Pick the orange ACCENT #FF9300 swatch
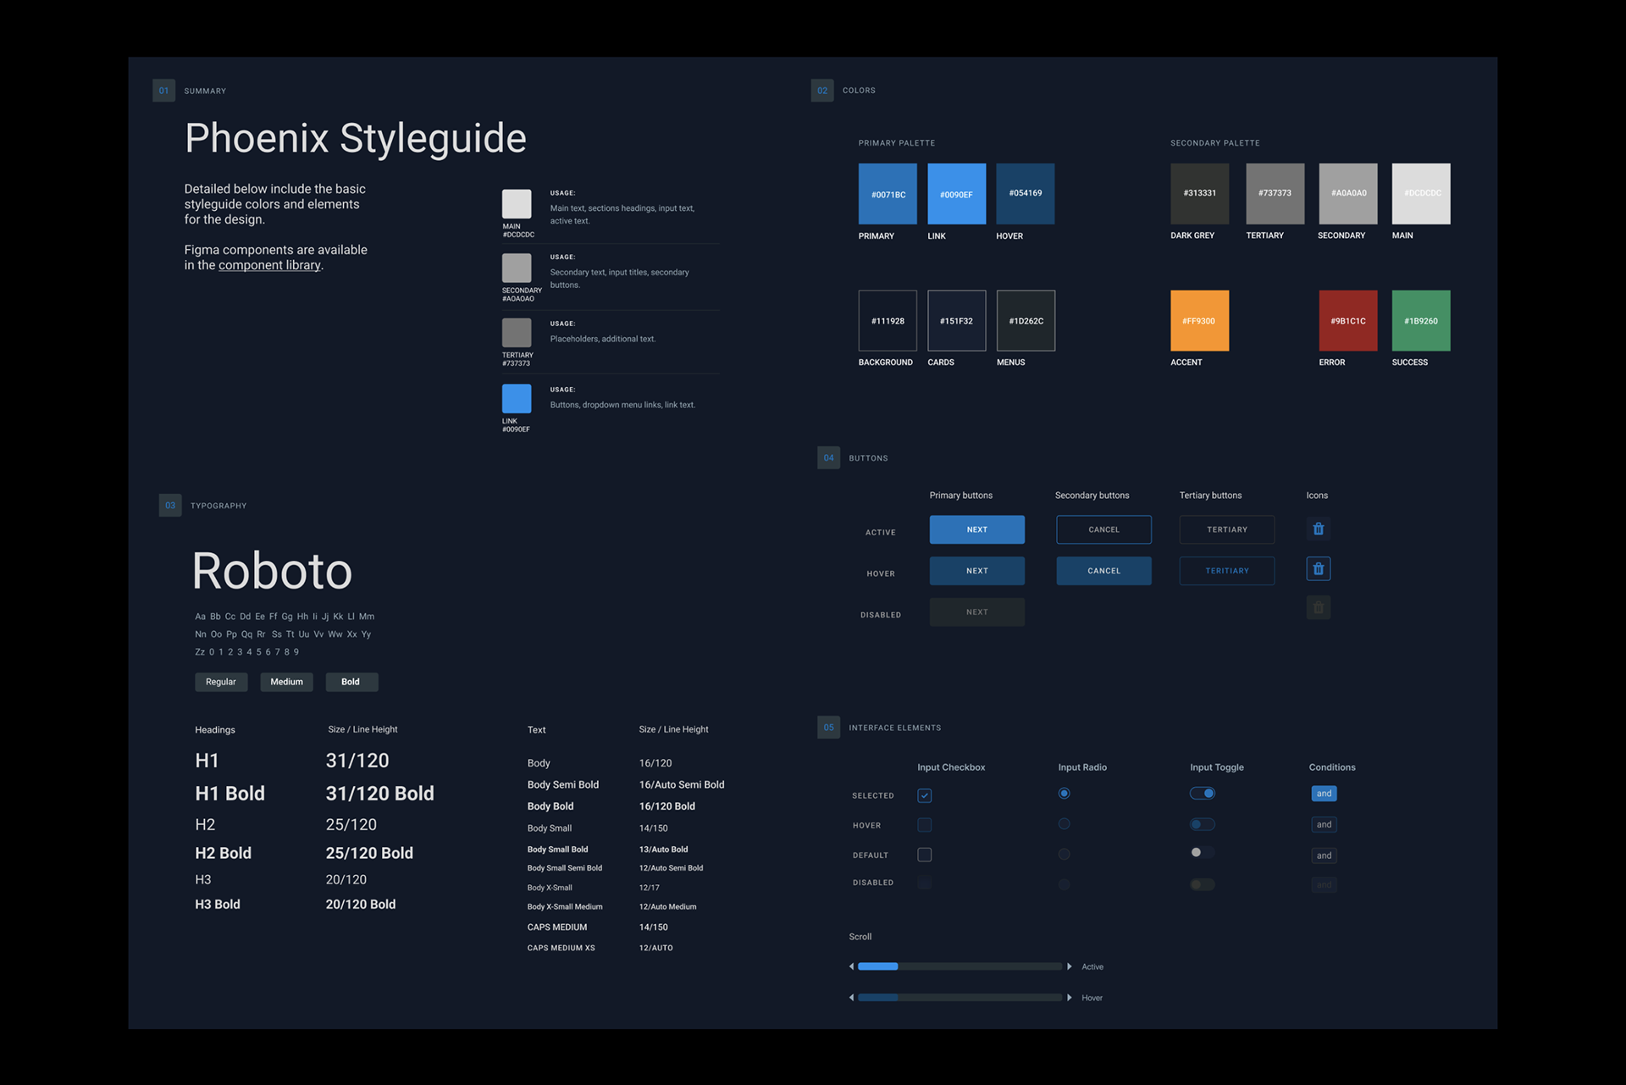This screenshot has height=1085, width=1626. pos(1199,321)
